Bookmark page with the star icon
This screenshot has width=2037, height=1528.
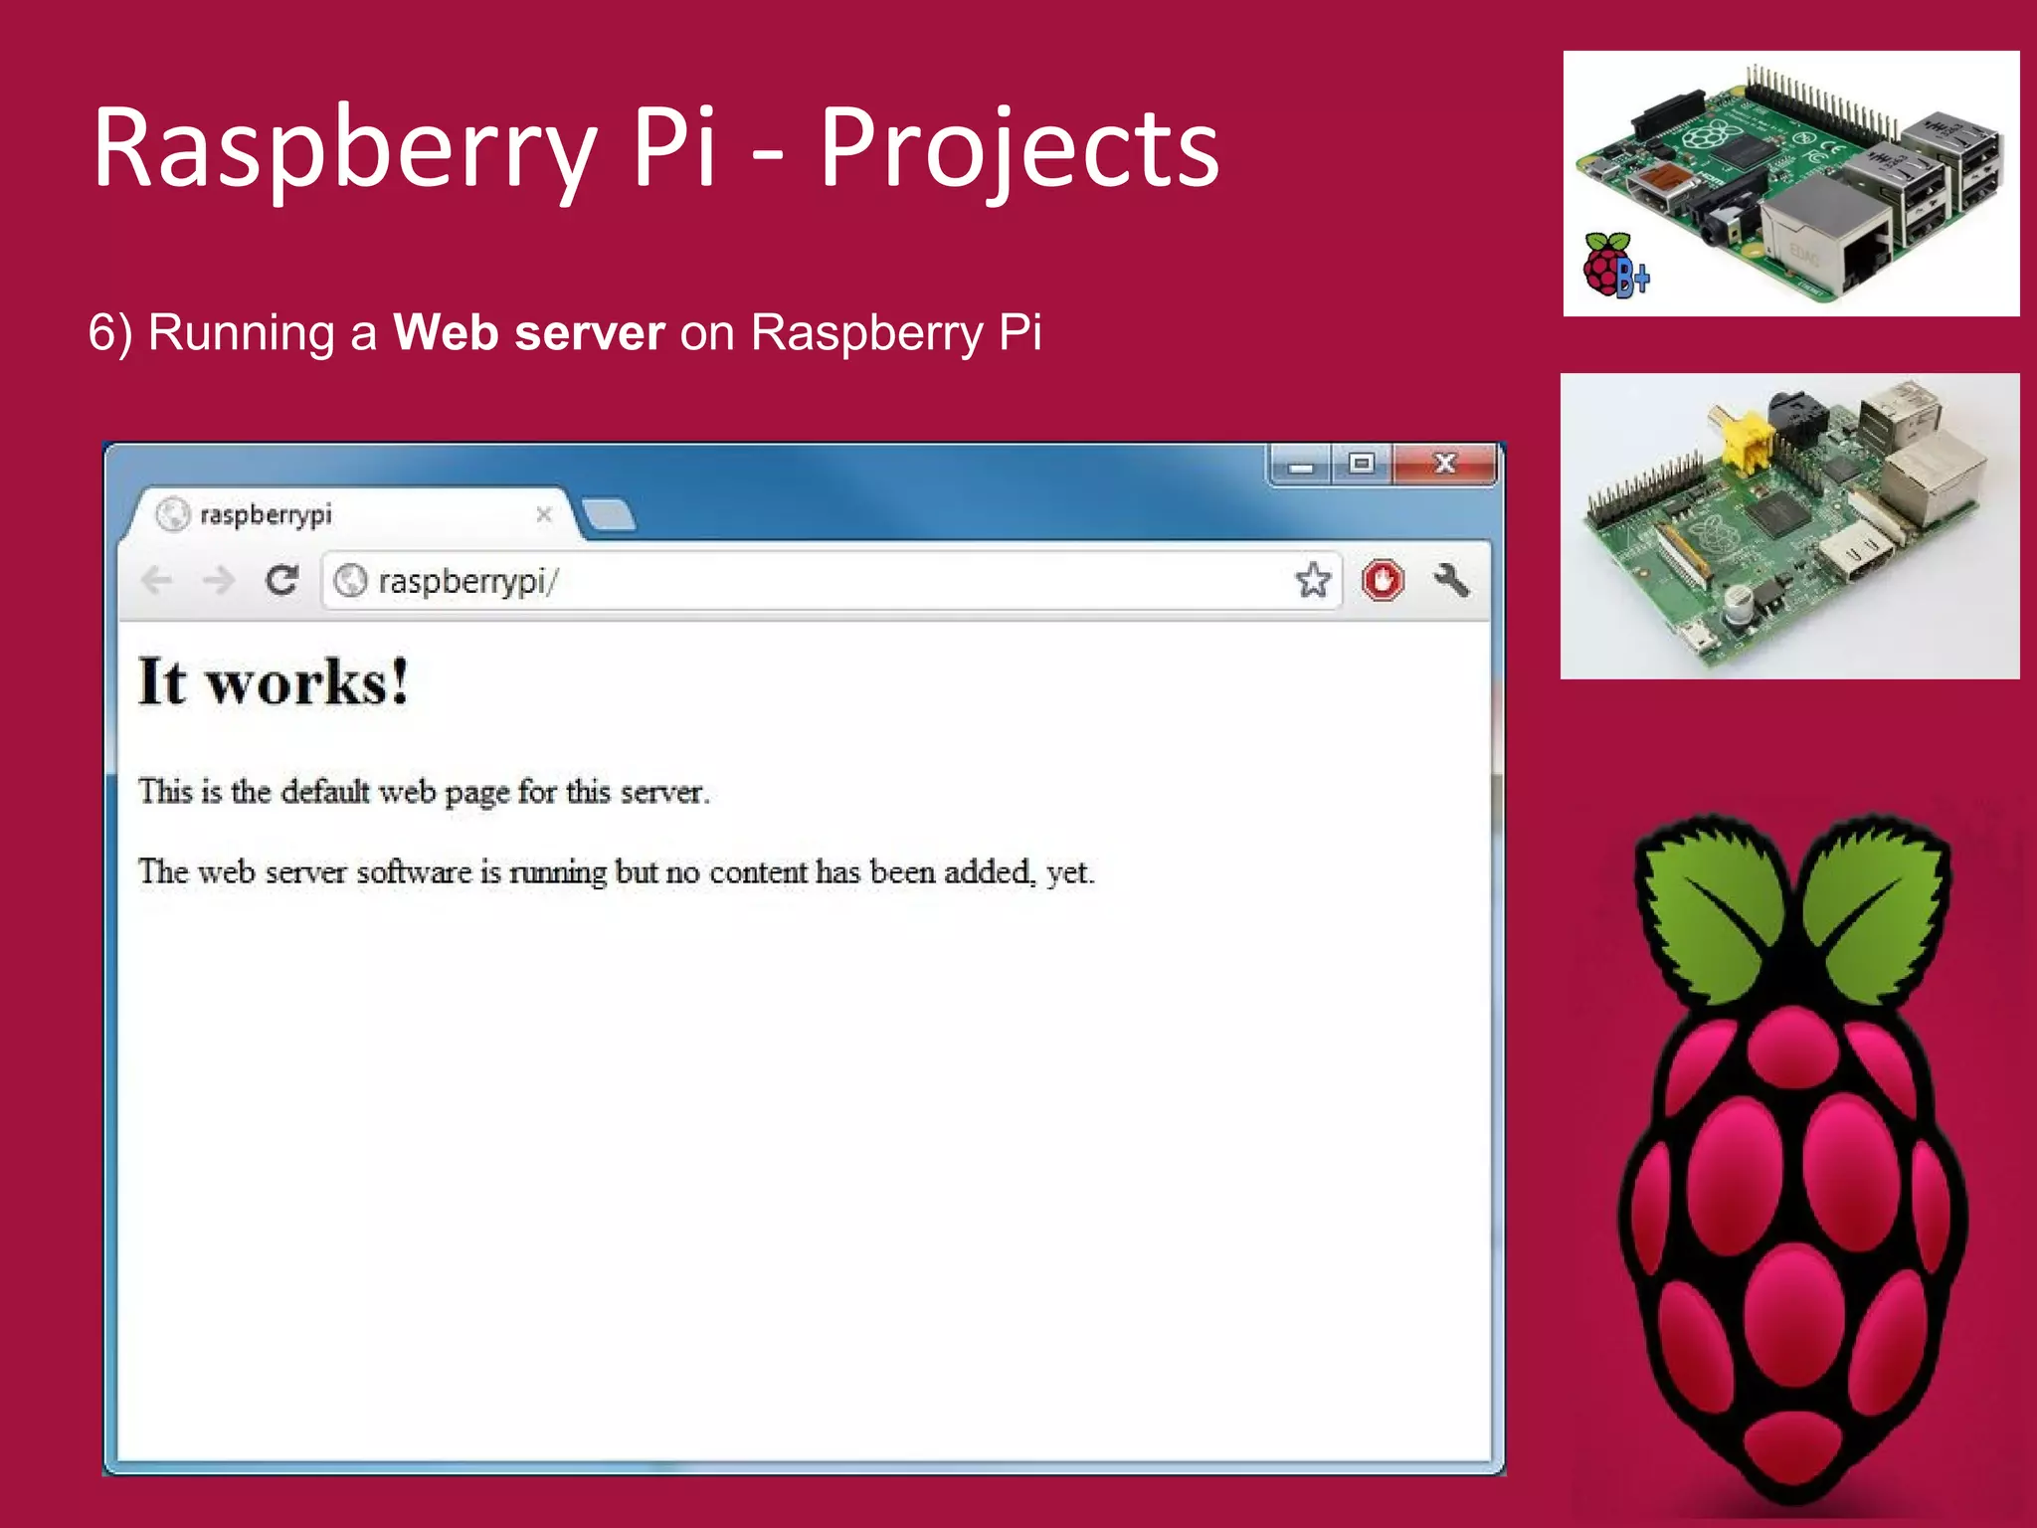click(x=1313, y=580)
